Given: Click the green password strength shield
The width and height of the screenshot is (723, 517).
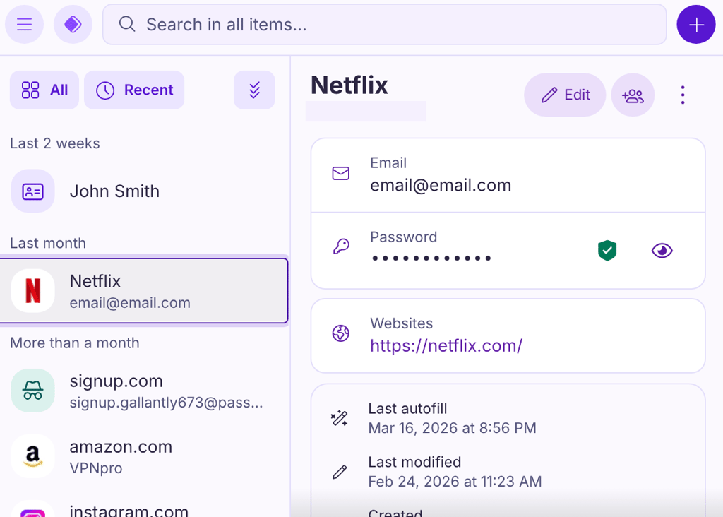Looking at the screenshot, I should coord(607,251).
